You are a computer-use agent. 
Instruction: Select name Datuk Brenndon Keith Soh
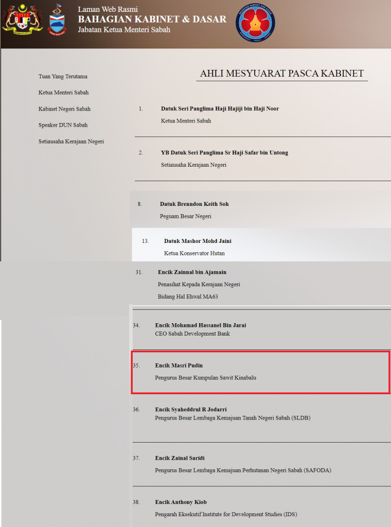(194, 204)
